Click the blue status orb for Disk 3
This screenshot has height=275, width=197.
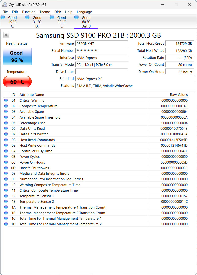pos(76,17)
